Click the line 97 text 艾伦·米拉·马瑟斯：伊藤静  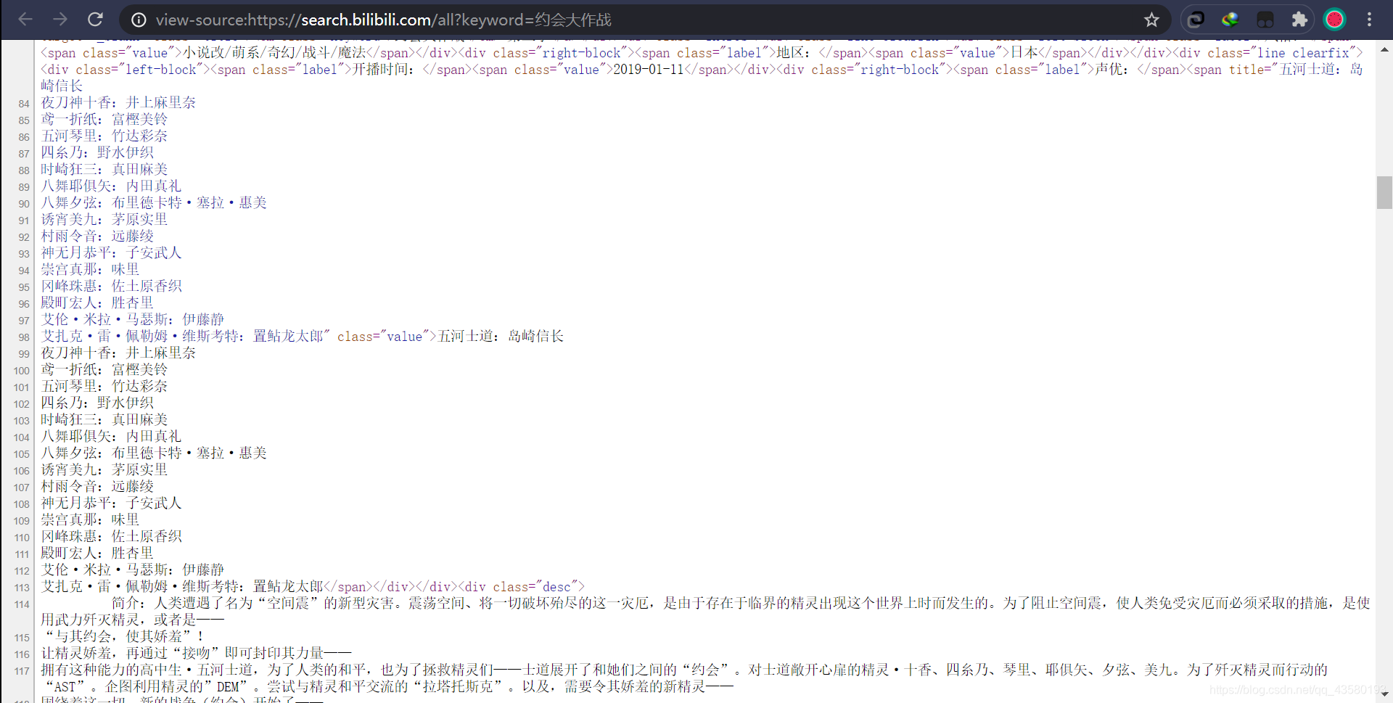pos(133,319)
